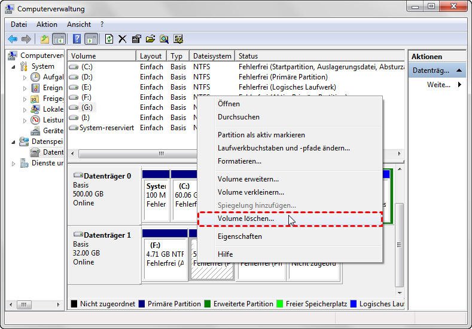Select the System tools icon in tree
The image size is (472, 329).
click(x=24, y=66)
